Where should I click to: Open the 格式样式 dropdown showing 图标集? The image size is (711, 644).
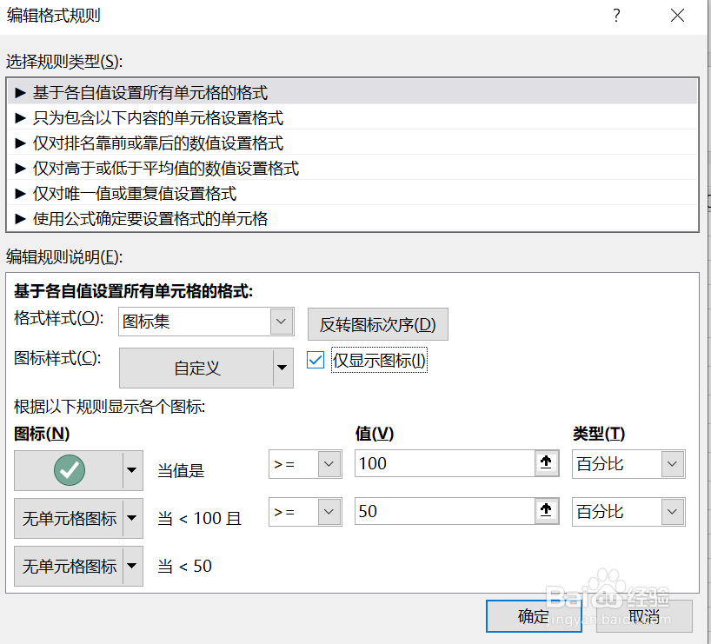(x=206, y=322)
